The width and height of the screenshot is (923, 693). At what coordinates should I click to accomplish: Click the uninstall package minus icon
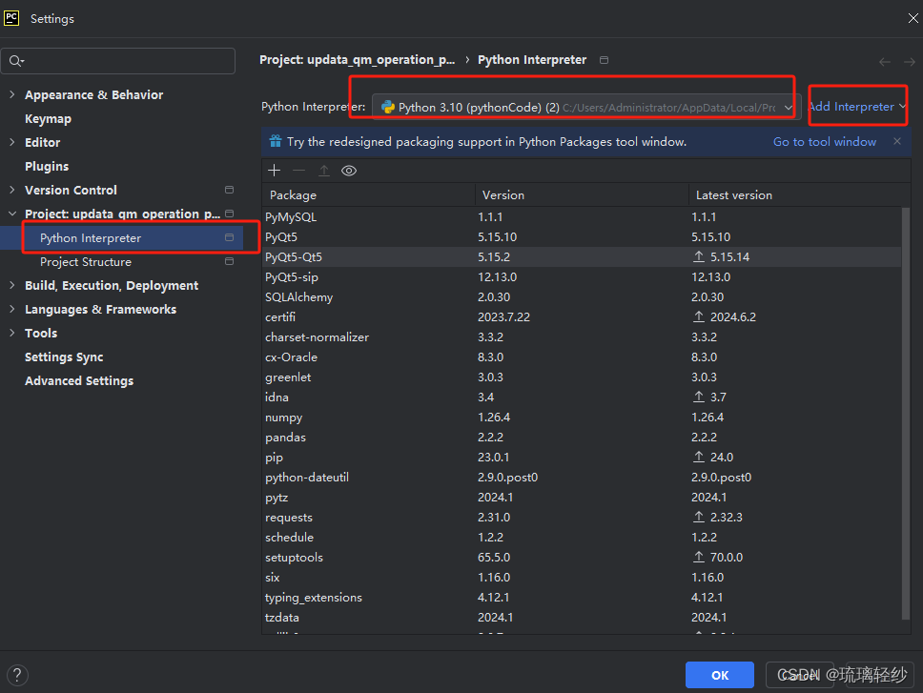pyautogui.click(x=299, y=171)
